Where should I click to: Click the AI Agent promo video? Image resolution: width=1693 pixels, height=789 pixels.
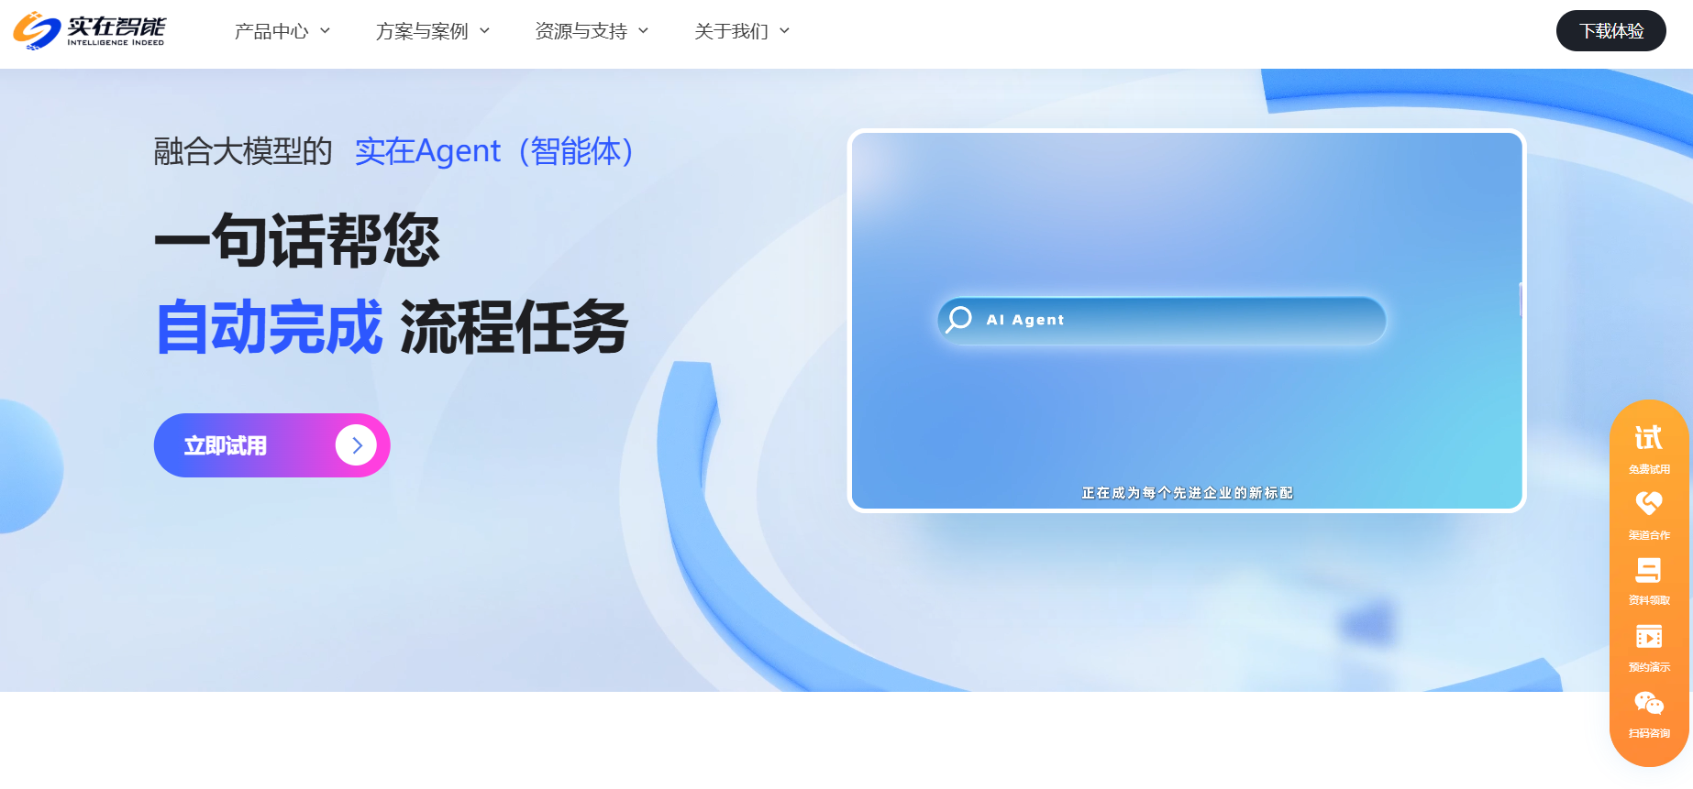tap(1187, 321)
